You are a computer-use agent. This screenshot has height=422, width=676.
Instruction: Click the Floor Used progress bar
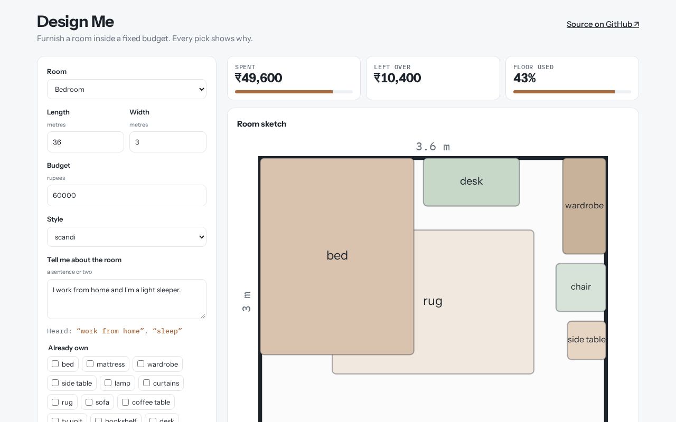click(572, 92)
